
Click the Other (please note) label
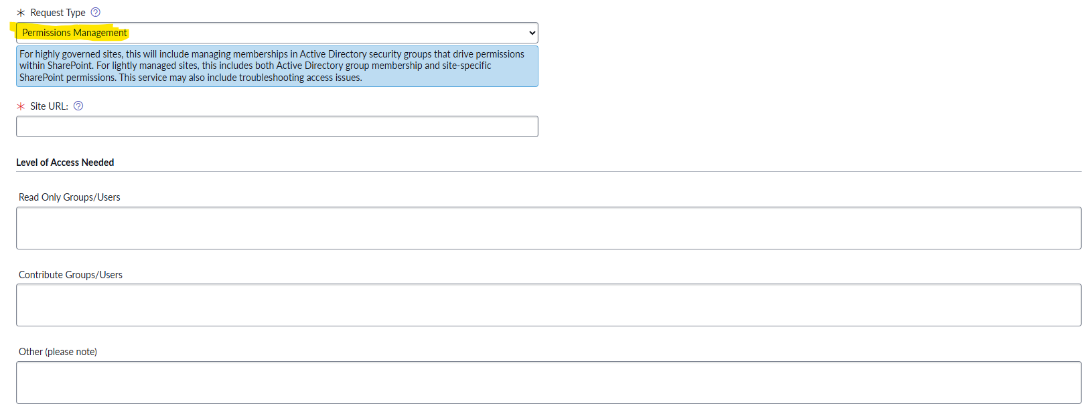click(x=58, y=352)
